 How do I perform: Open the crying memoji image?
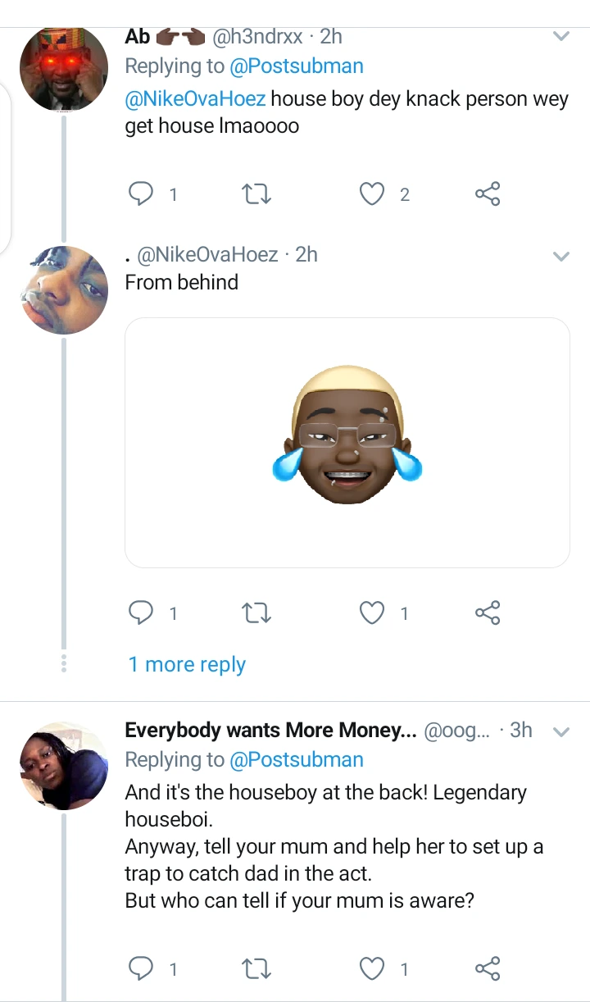pos(347,442)
